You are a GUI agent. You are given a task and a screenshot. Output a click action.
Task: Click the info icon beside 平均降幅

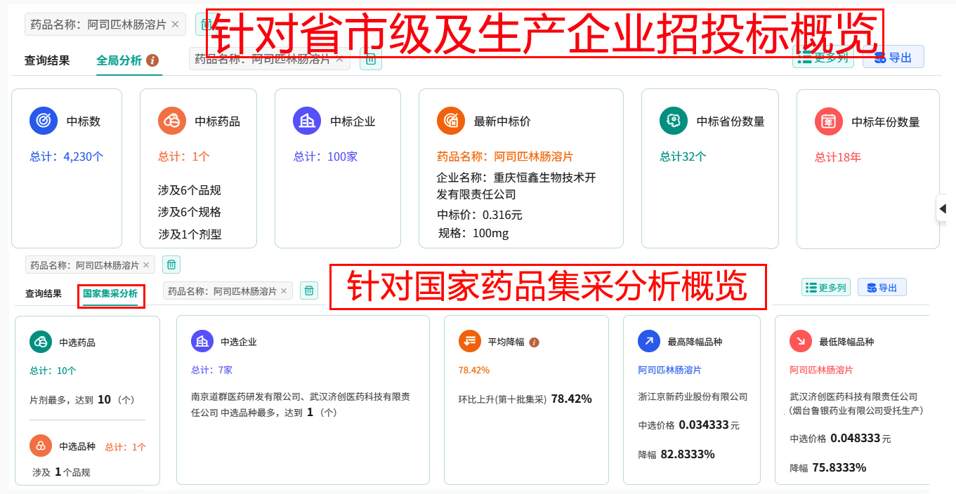click(x=534, y=342)
